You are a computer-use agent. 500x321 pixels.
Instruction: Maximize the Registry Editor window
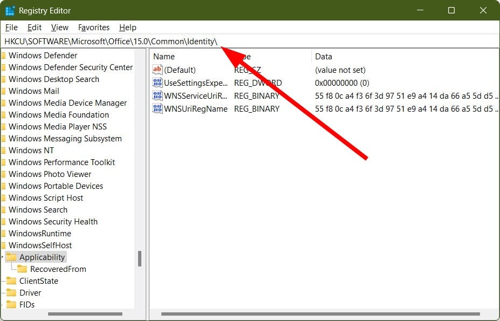[x=451, y=10]
